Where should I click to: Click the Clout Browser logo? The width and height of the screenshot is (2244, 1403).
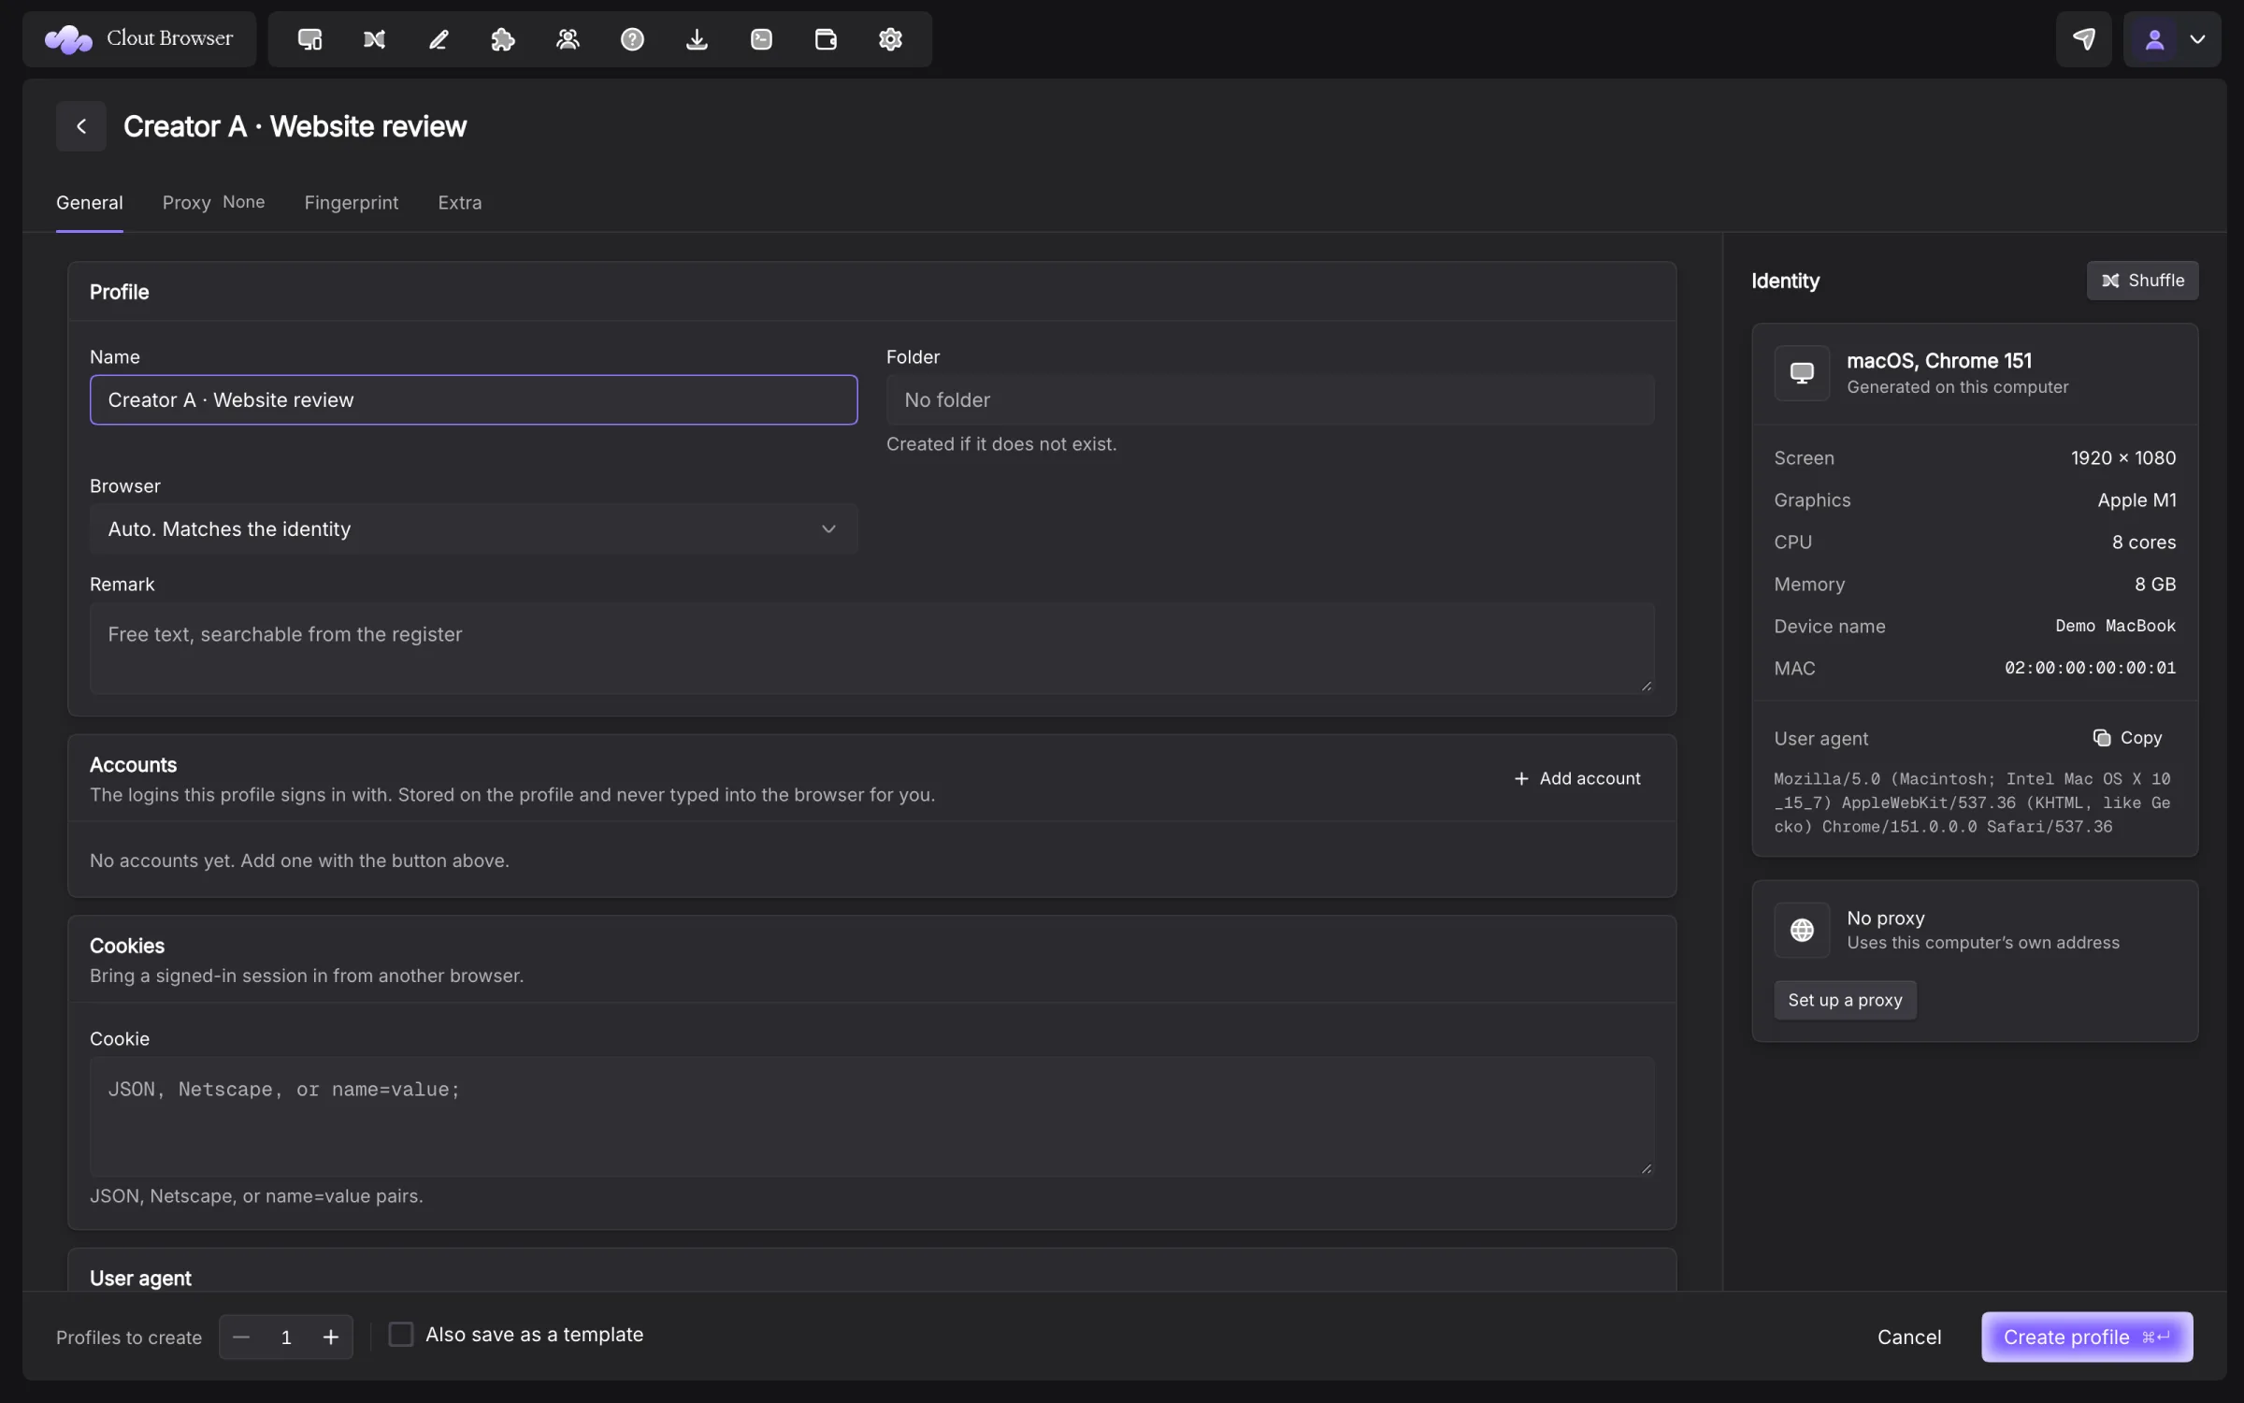click(x=139, y=39)
